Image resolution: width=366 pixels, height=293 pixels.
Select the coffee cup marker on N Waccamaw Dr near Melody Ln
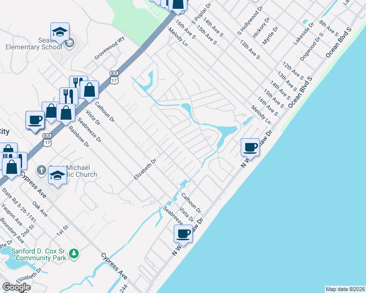click(x=250, y=147)
